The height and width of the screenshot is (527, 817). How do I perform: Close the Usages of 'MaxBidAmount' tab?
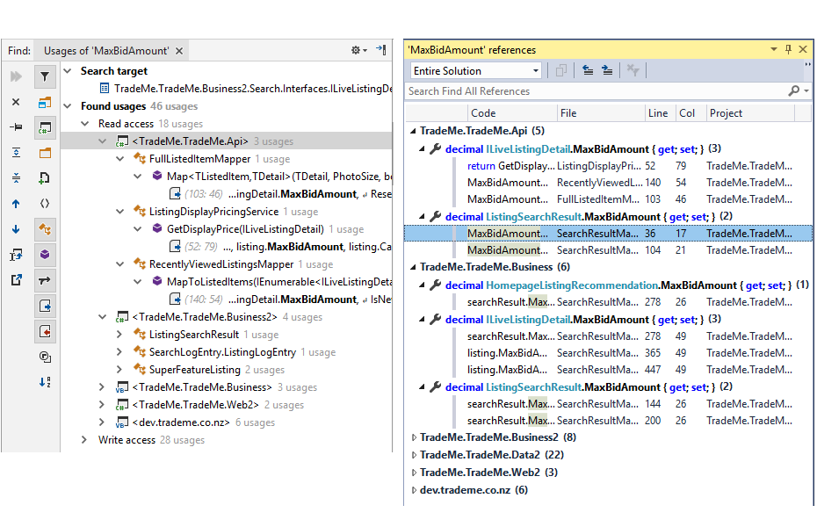[x=179, y=51]
